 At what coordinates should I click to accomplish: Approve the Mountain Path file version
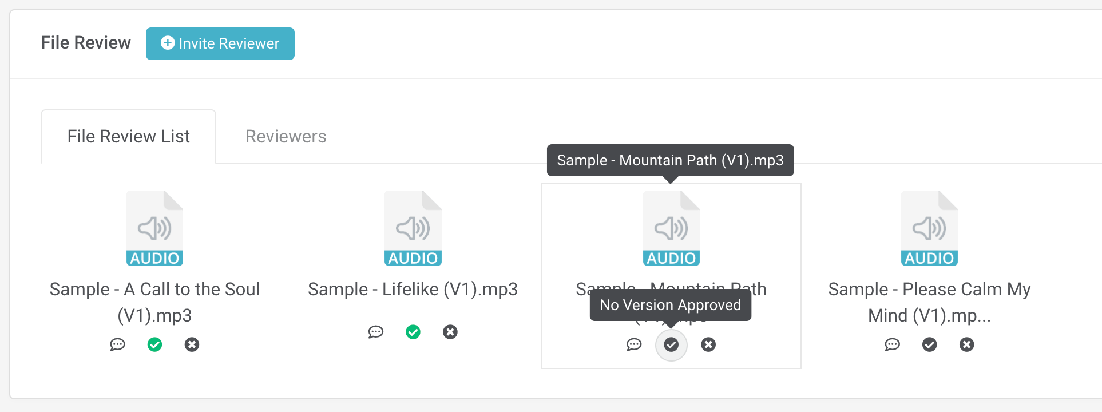671,344
